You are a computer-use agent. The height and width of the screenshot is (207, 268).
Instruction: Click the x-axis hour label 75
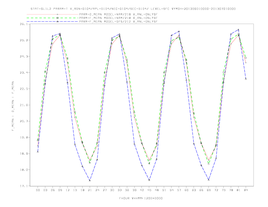pyautogui.click(x=224, y=190)
